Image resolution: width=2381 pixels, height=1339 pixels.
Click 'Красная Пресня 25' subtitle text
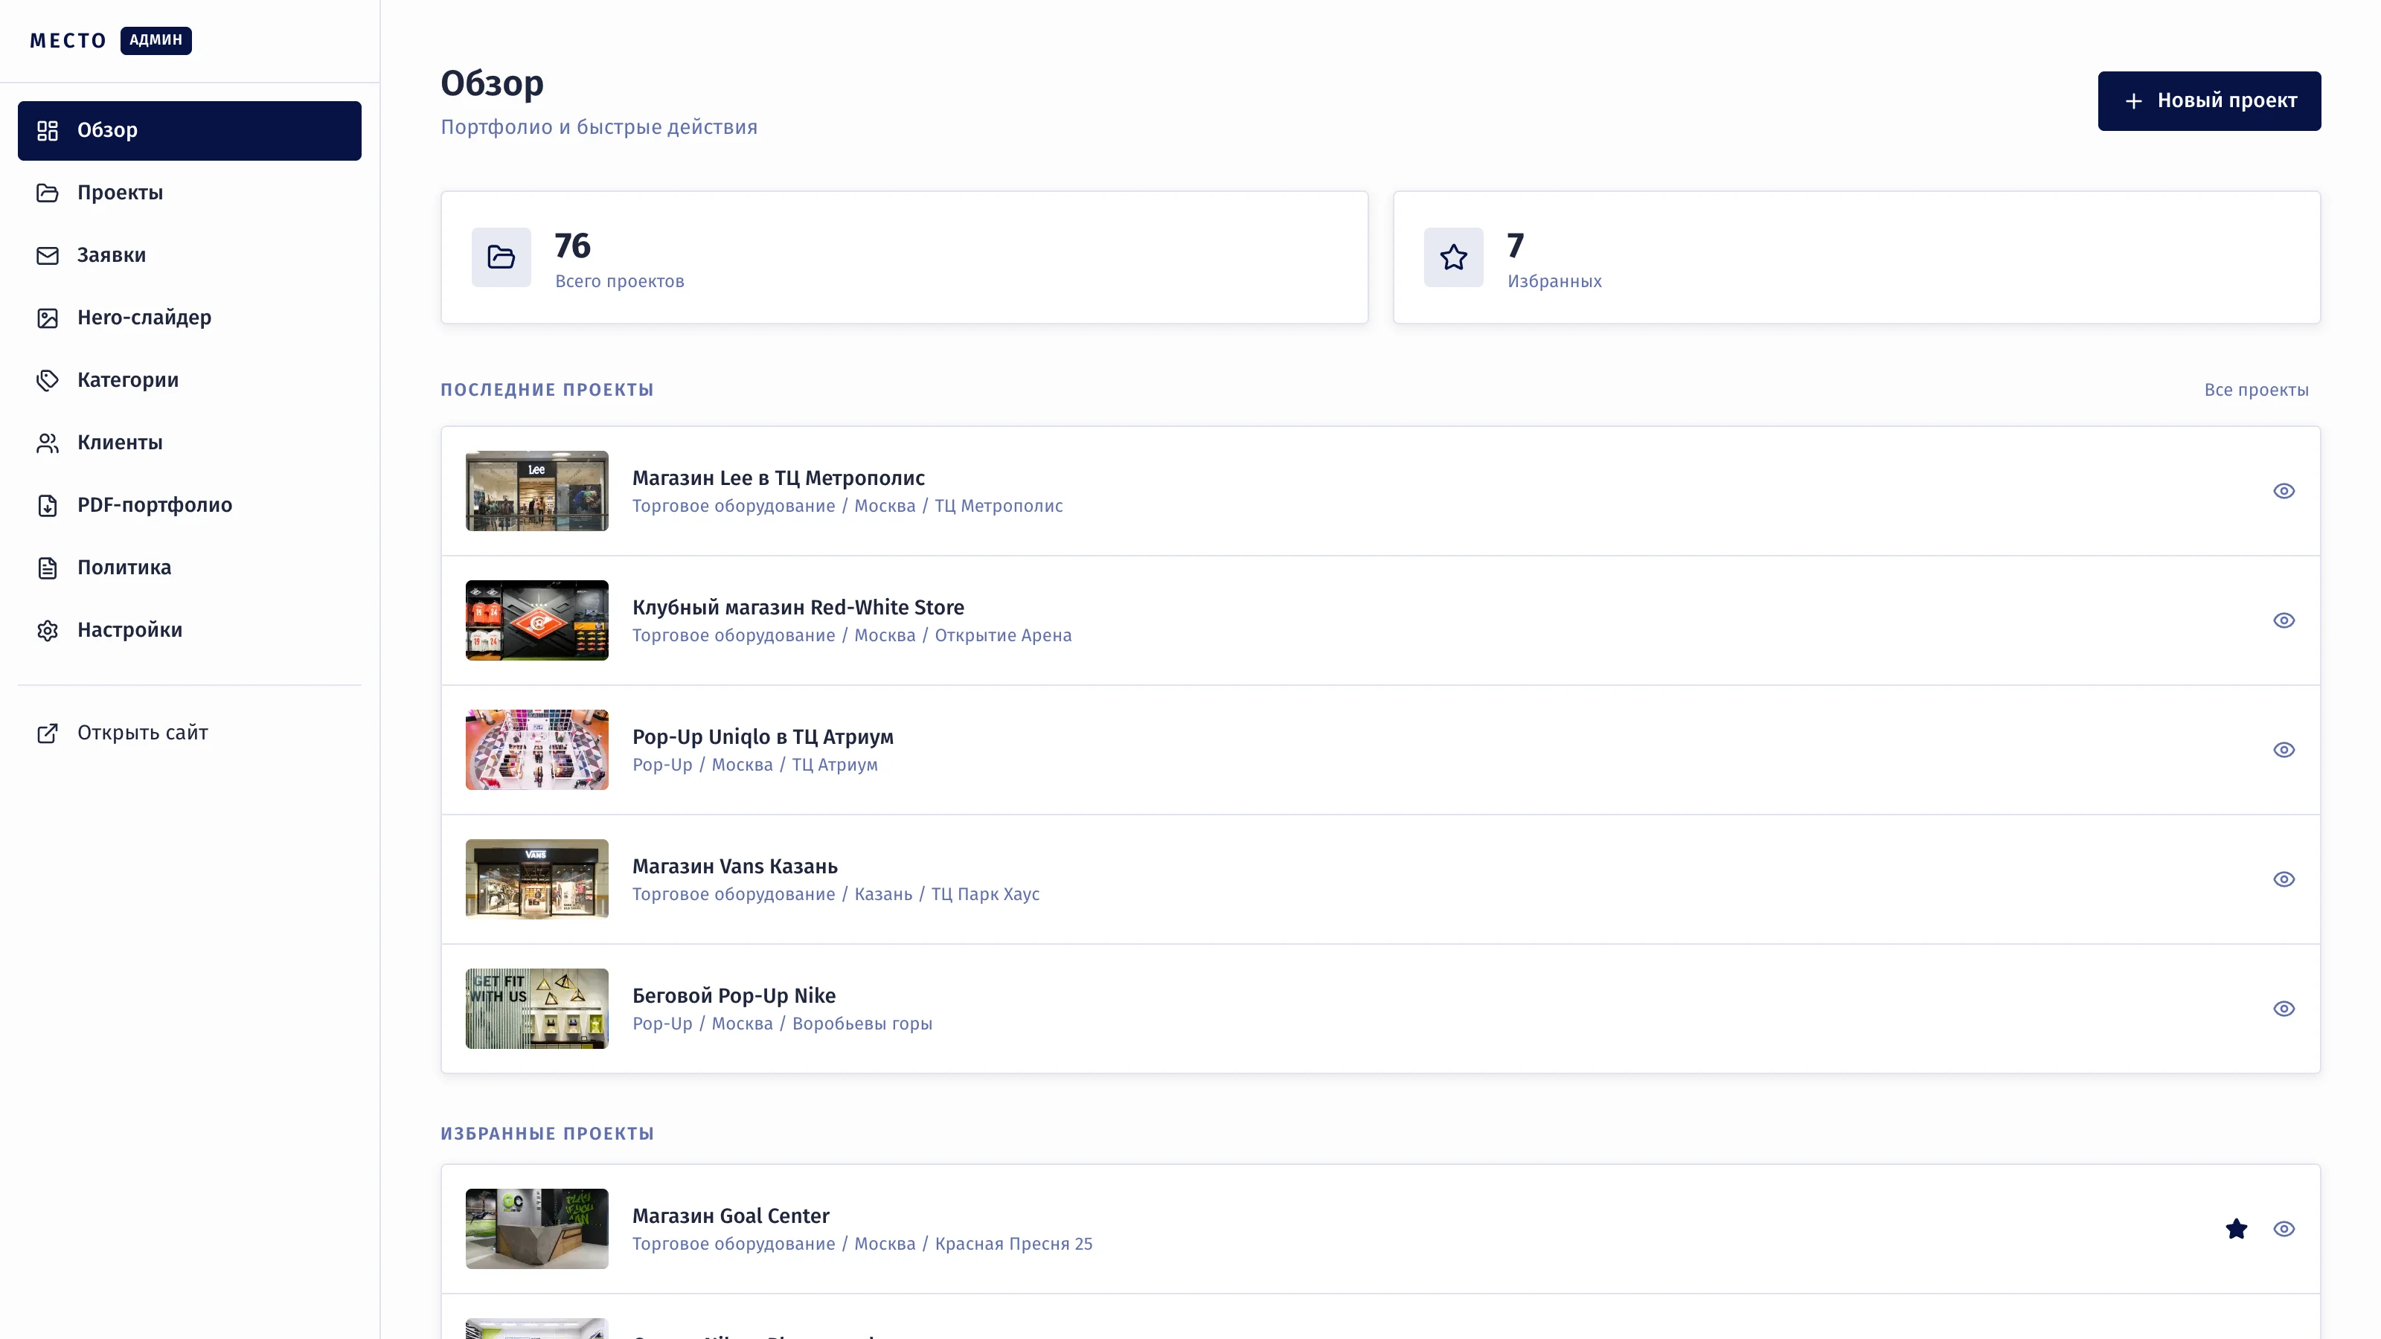1013,1244
